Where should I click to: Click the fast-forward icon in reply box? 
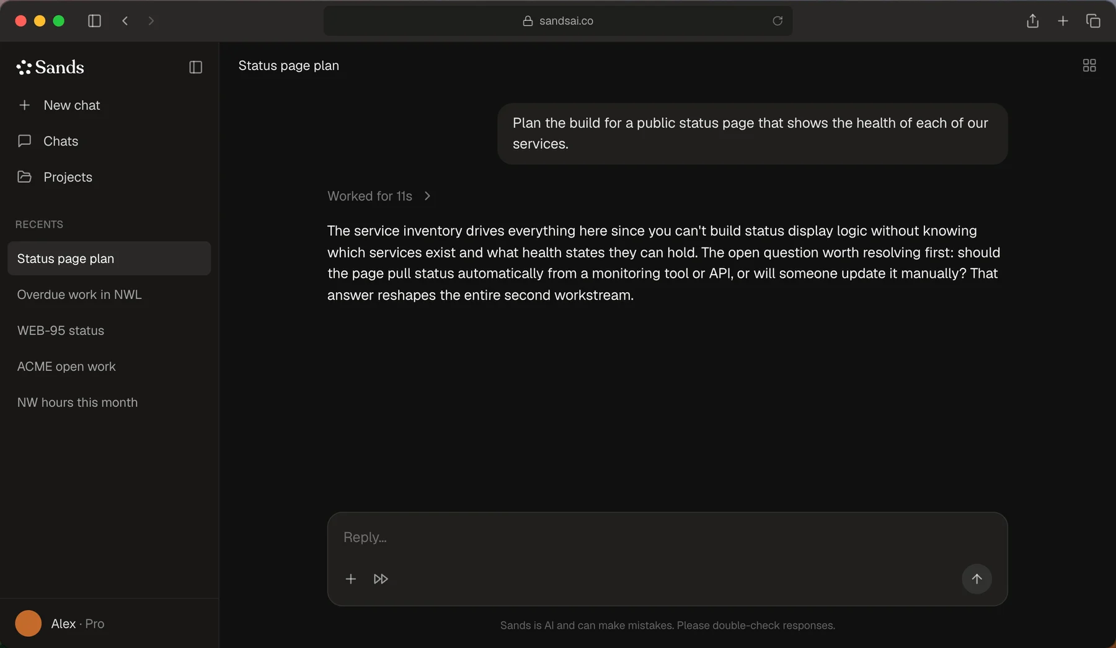[381, 579]
